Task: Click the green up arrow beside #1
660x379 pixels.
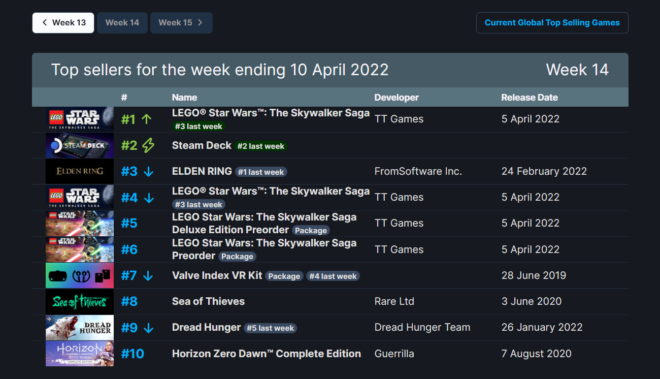Action: 147,119
